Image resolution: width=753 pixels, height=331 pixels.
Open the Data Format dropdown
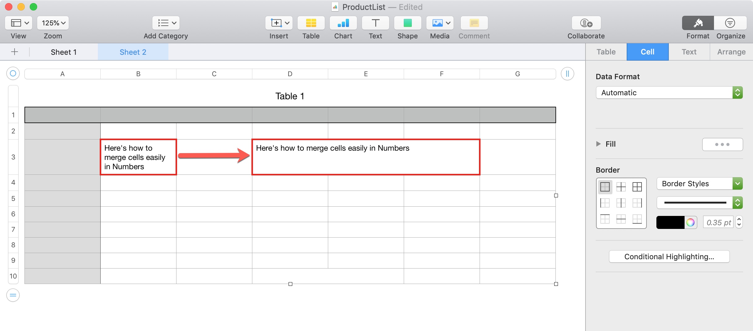coord(669,92)
